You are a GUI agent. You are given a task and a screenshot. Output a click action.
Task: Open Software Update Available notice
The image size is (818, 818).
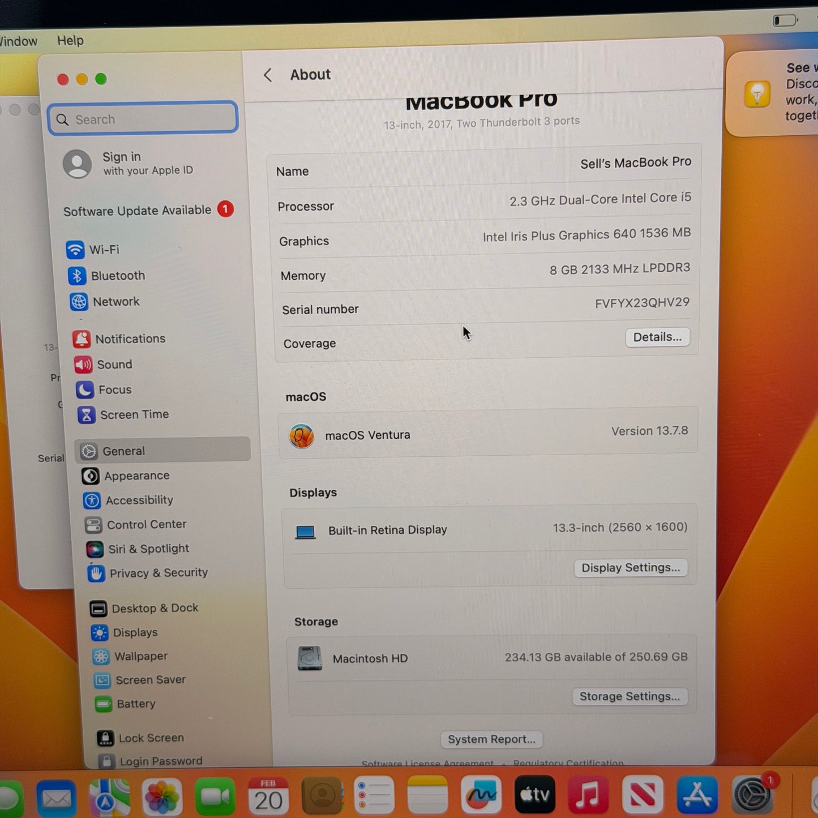pos(148,211)
